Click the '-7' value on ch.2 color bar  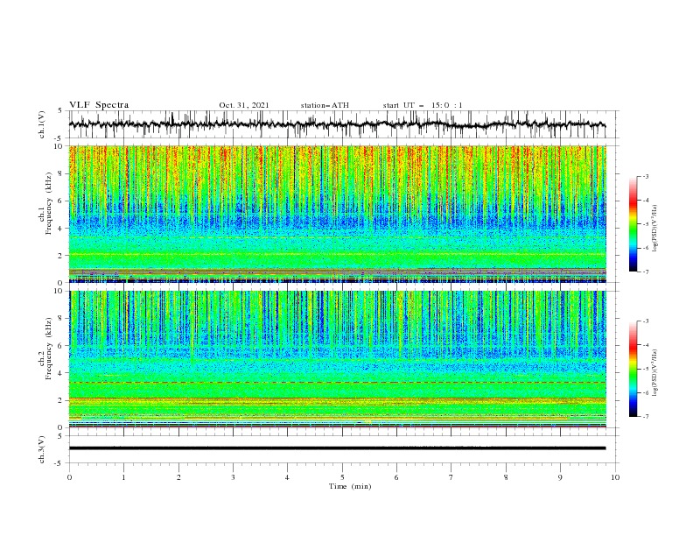pos(645,417)
